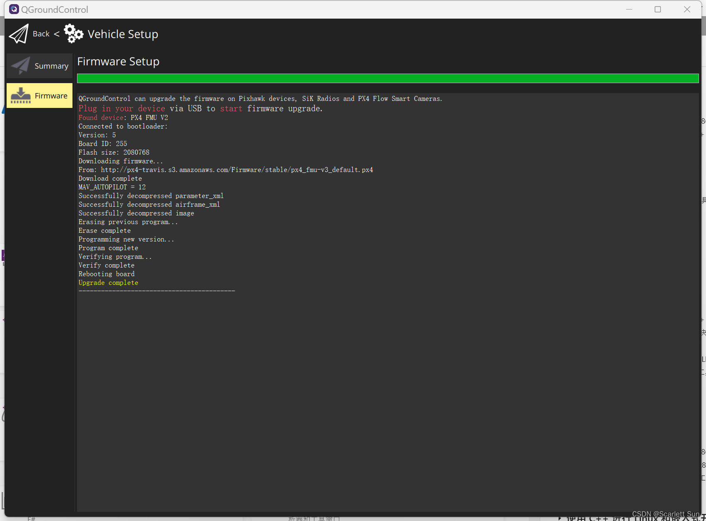Image resolution: width=706 pixels, height=521 pixels.
Task: Click the QGroundControl app logo icon
Action: (x=14, y=9)
